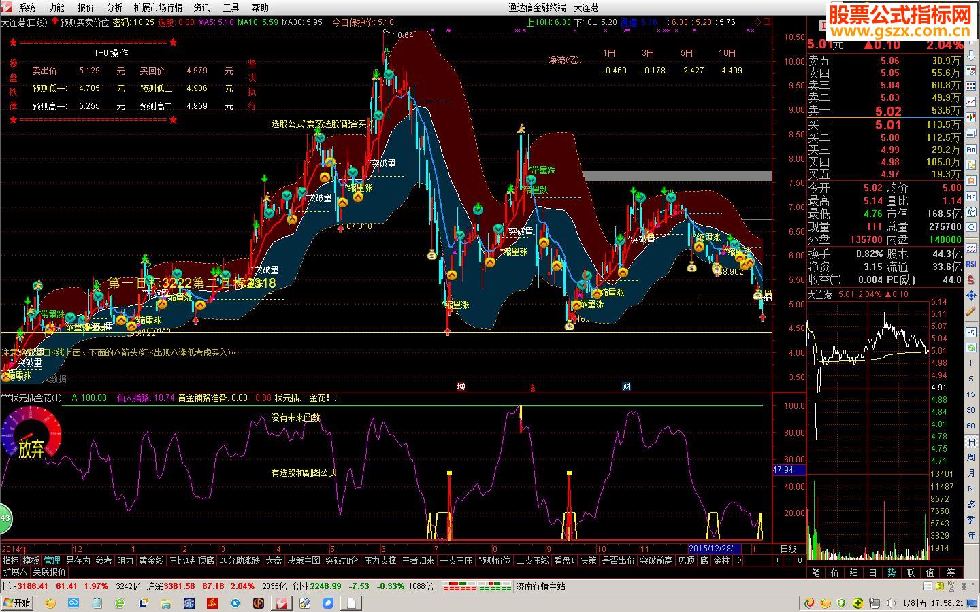Click the 管理 indicator tab
This screenshot has height=612, width=980.
tap(52, 561)
